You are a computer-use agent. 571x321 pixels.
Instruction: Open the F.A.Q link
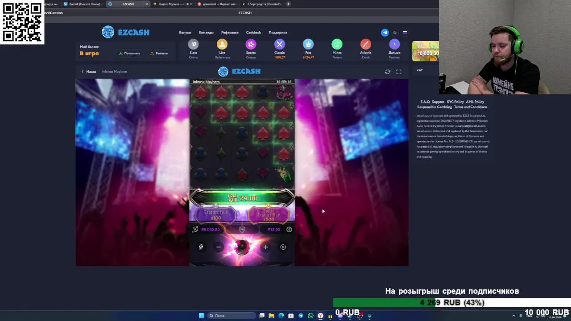click(425, 102)
